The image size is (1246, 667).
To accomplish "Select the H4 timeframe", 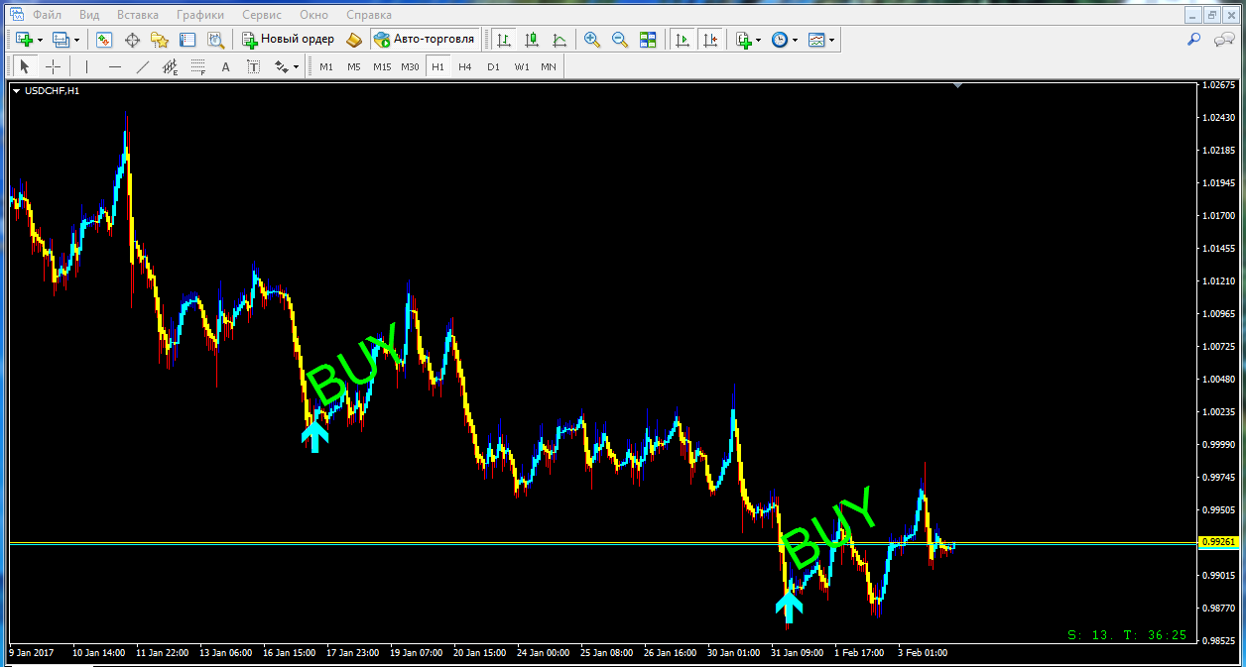I will 465,66.
